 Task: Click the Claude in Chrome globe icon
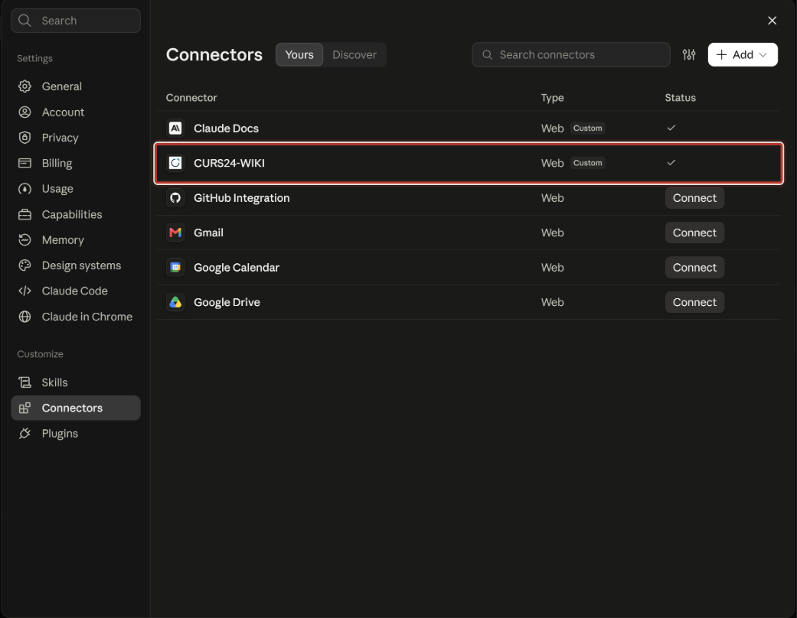pos(24,317)
